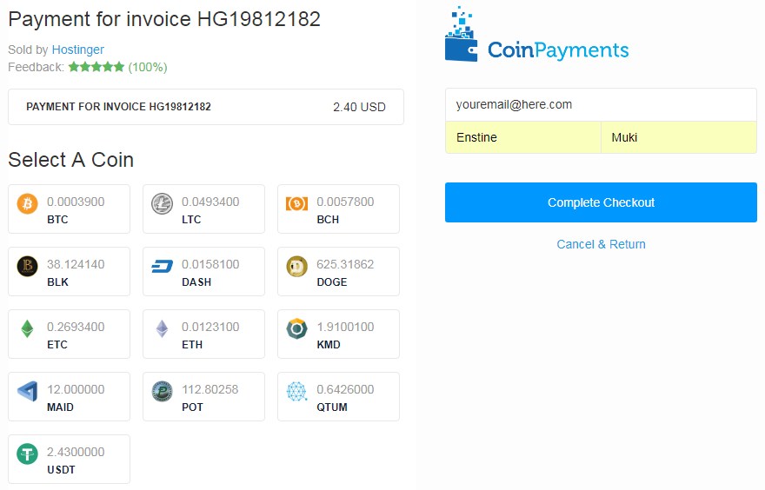Click the USDT ticker label
765x490 pixels.
coord(61,469)
